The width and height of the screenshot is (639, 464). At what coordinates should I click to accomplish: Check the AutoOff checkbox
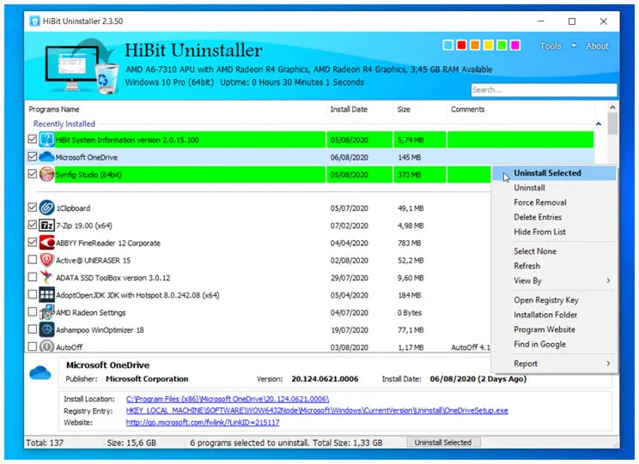(32, 346)
